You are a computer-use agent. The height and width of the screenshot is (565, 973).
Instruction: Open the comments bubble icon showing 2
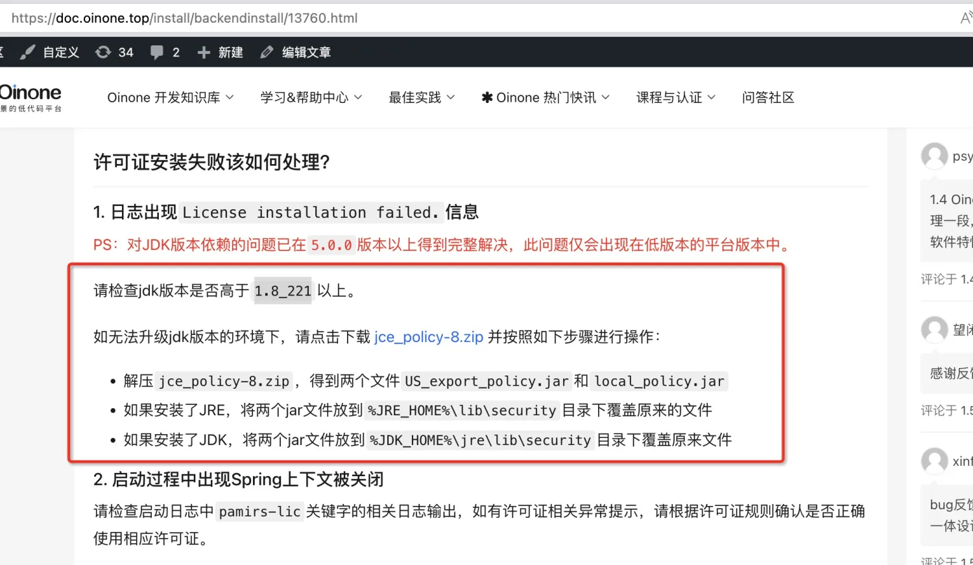coord(156,52)
